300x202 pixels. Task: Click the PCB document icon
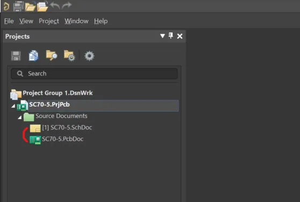35,140
